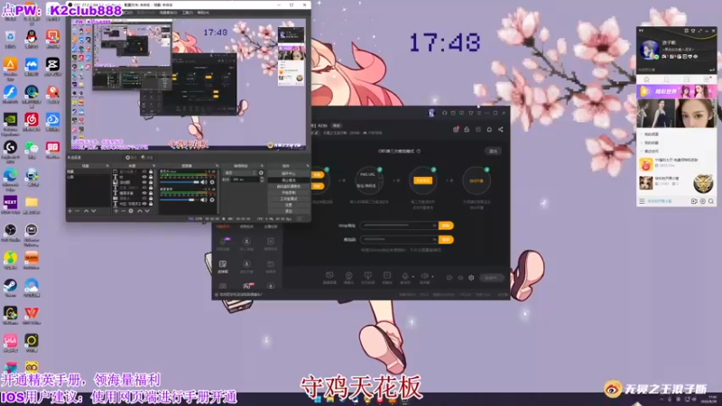722x406 pixels.
Task: Open 设置 from OBS controls panel
Action: click(x=289, y=205)
